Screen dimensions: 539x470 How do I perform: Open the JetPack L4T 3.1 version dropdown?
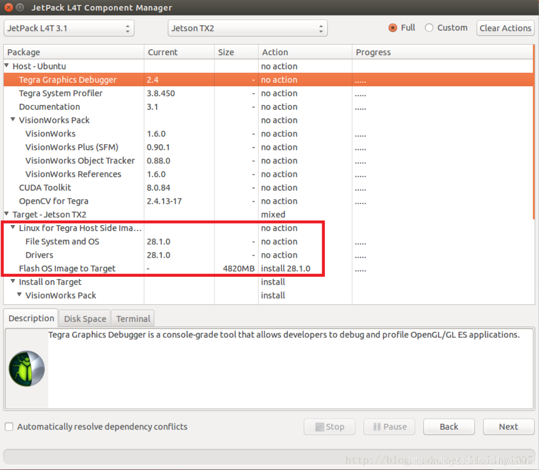(69, 28)
